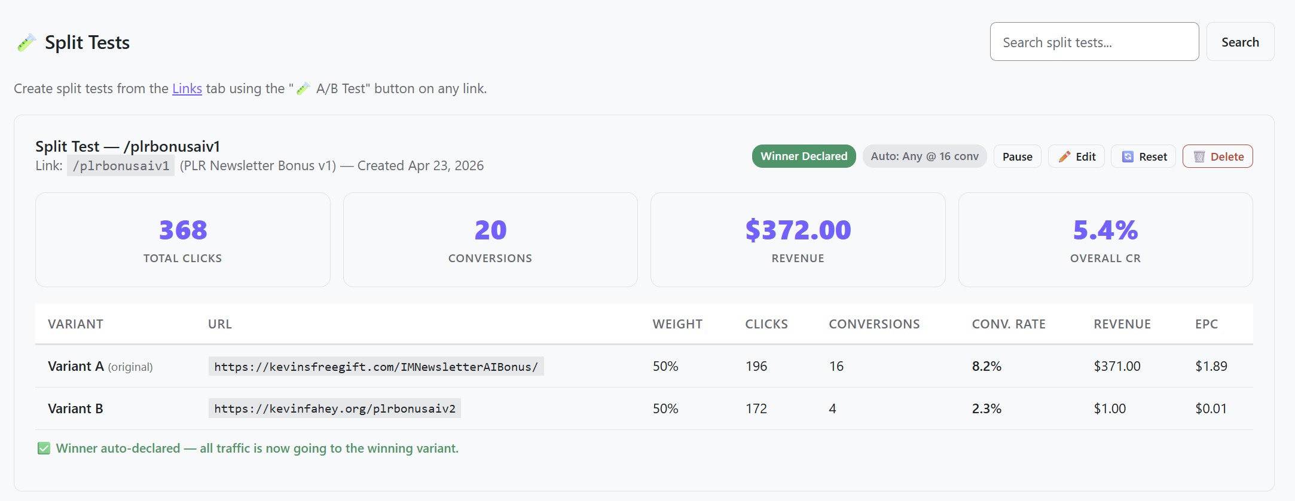1295x501 pixels.
Task: Click the 5.4% Overall CR stat card
Action: click(x=1105, y=239)
